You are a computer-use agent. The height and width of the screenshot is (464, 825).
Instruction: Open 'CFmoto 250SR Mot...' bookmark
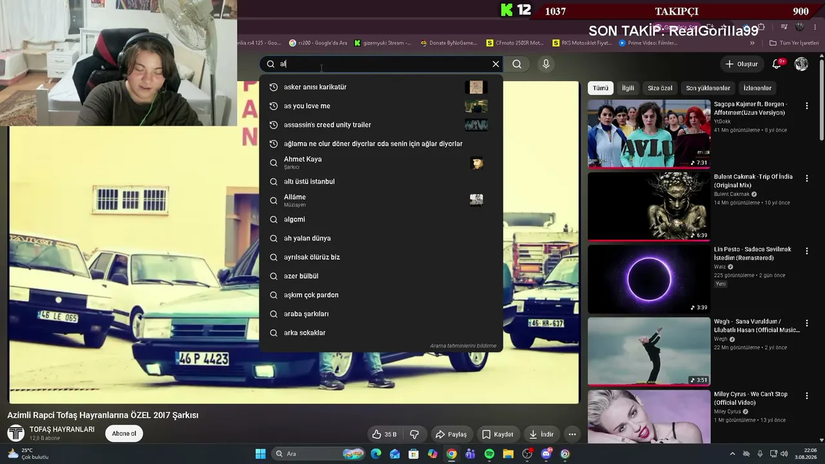point(515,43)
